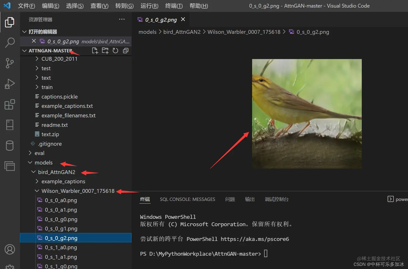Open the 转到(G) menu
Screen dimensions: 408x269
click(x=124, y=6)
